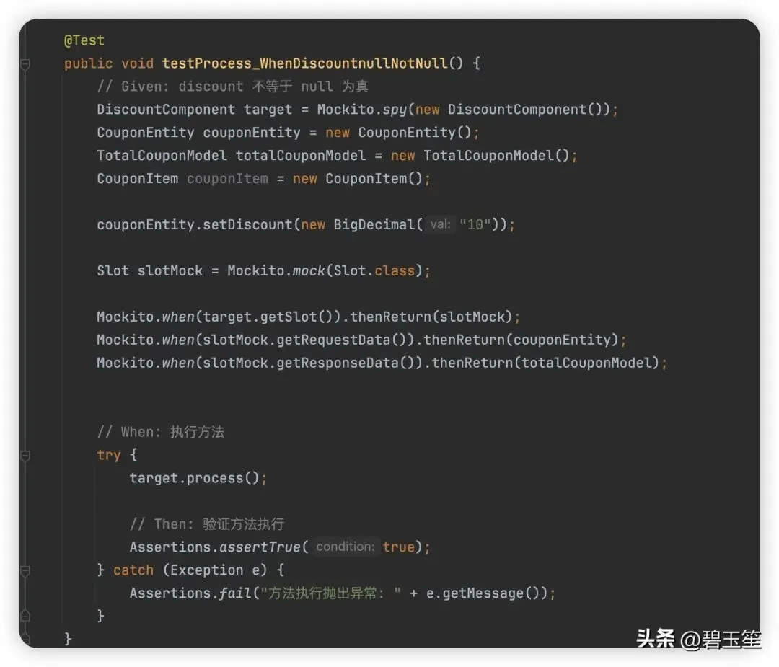
Task: Click 'thenReturn(couponEntity)' call
Action: (521, 340)
